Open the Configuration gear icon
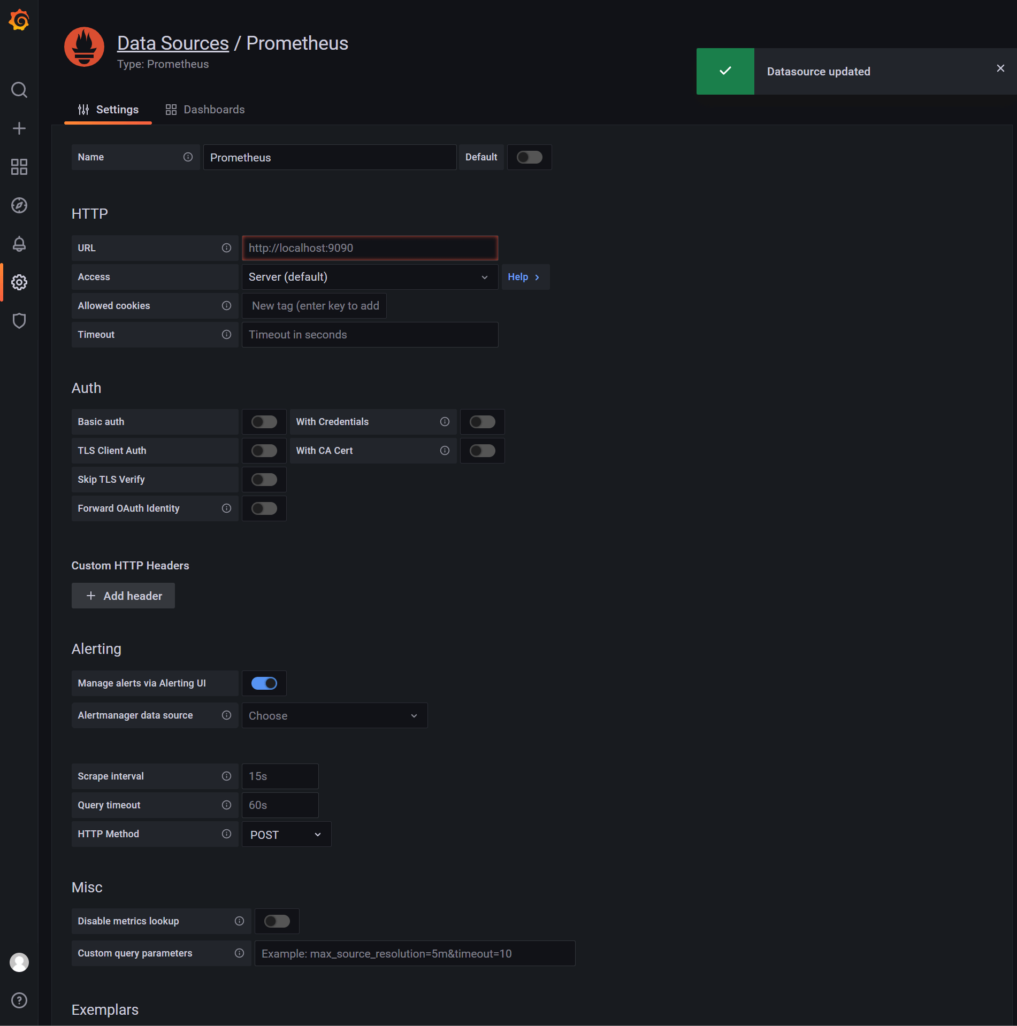Viewport: 1017px width, 1026px height. (19, 282)
